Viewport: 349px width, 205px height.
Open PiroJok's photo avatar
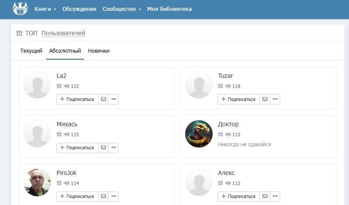[x=37, y=182]
